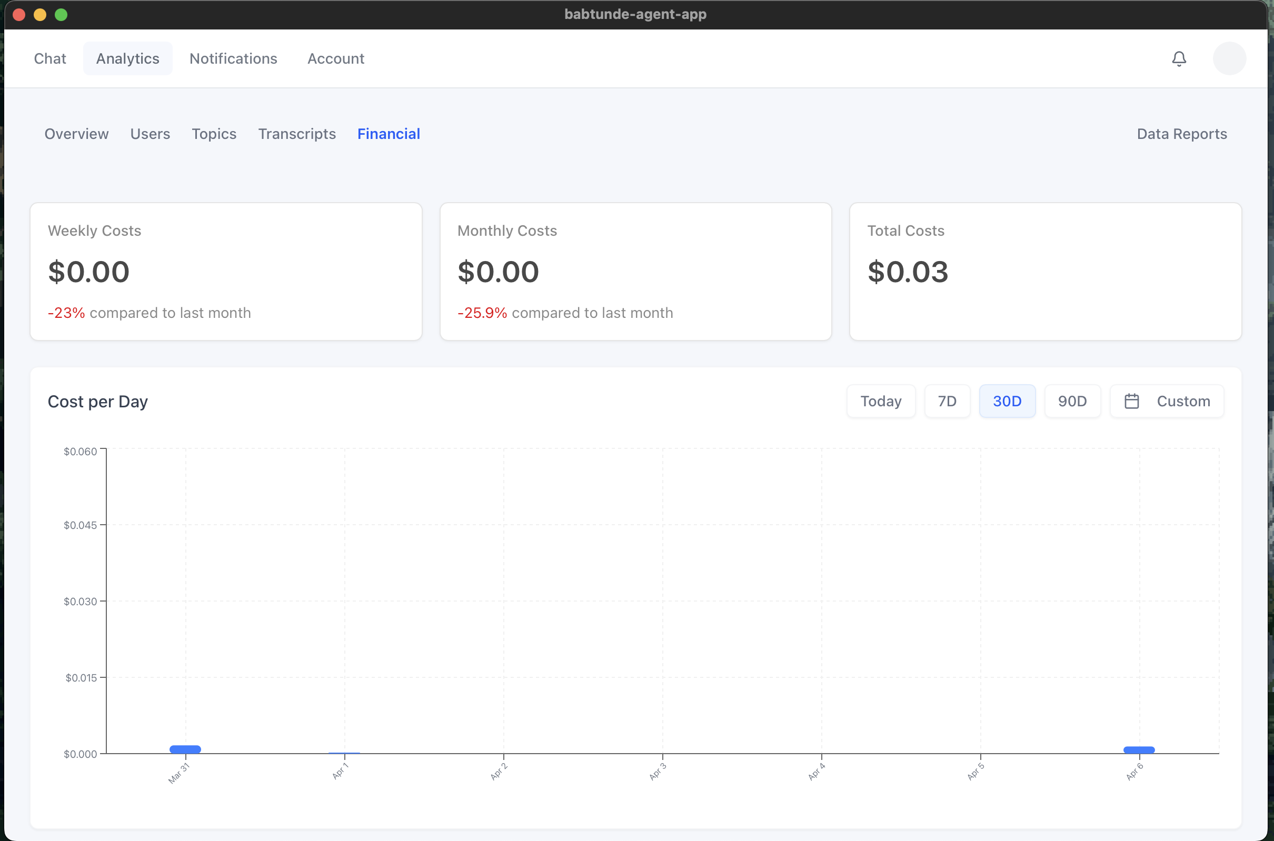Image resolution: width=1274 pixels, height=841 pixels.
Task: Minimize window using yellow button
Action: click(x=40, y=15)
